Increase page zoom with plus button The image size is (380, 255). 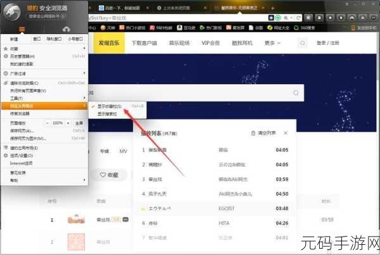pos(68,123)
